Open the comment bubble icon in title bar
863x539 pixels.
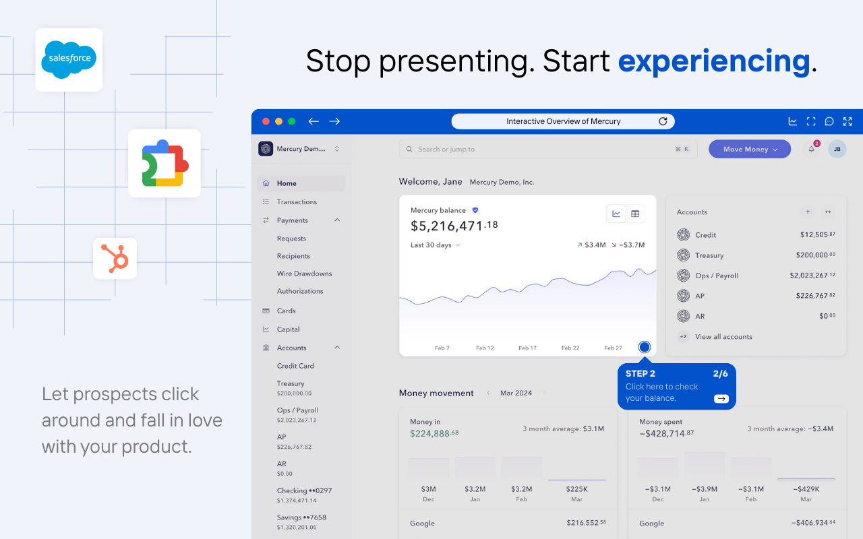click(829, 121)
